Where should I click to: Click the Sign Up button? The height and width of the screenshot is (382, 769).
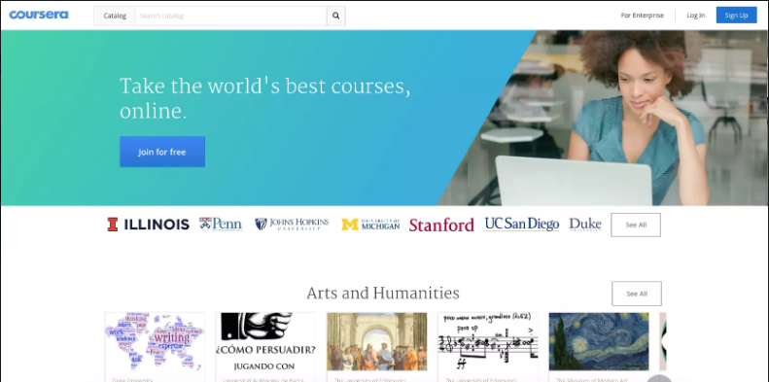(x=736, y=16)
